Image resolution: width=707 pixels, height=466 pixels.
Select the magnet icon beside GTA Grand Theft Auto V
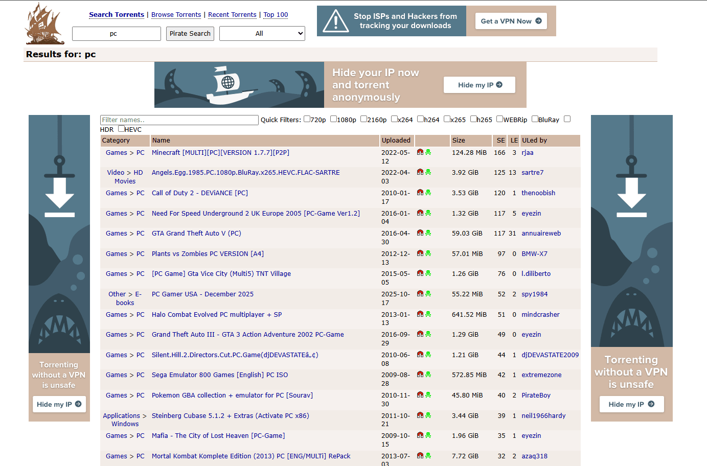coord(420,233)
